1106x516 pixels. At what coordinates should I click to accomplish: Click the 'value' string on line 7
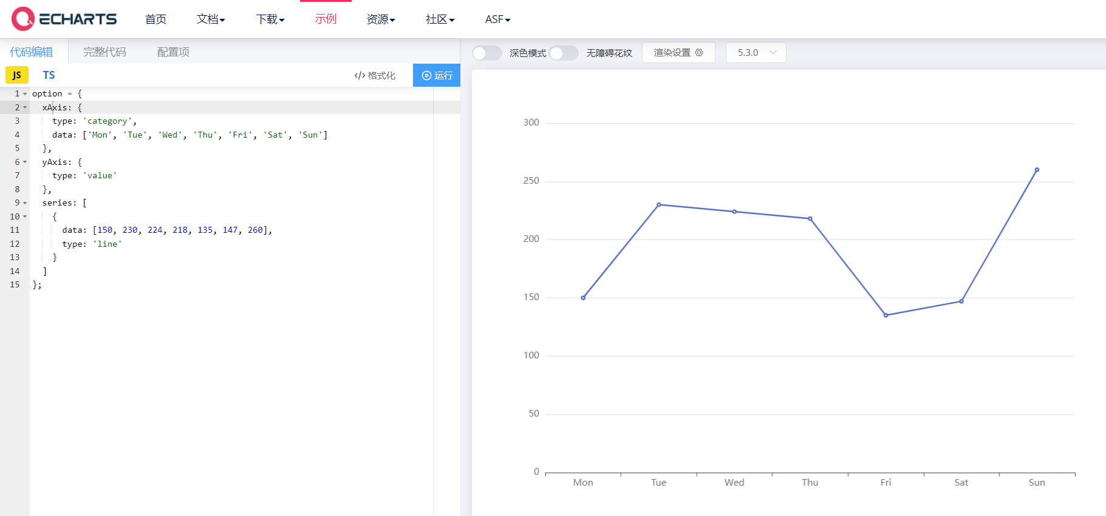click(x=100, y=176)
